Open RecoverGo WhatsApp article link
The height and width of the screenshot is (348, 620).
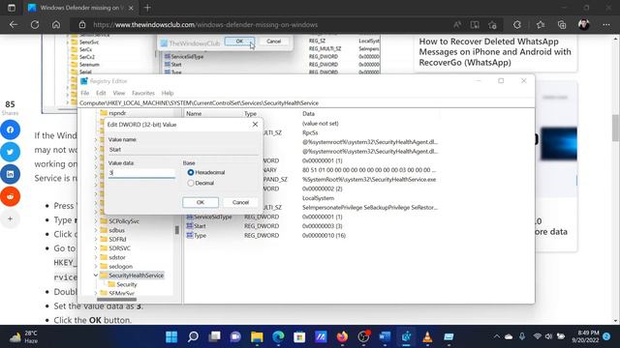[495, 52]
